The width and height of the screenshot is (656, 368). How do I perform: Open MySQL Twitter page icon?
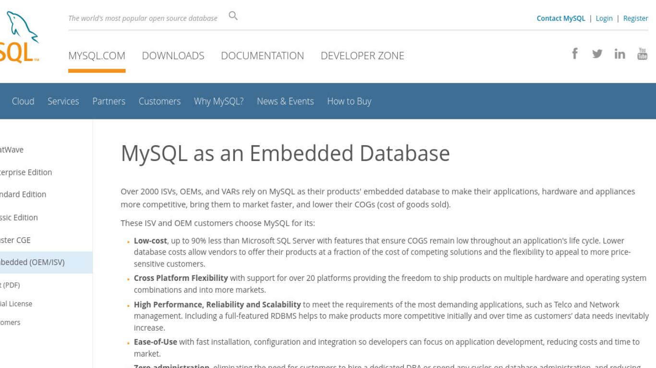tap(597, 54)
